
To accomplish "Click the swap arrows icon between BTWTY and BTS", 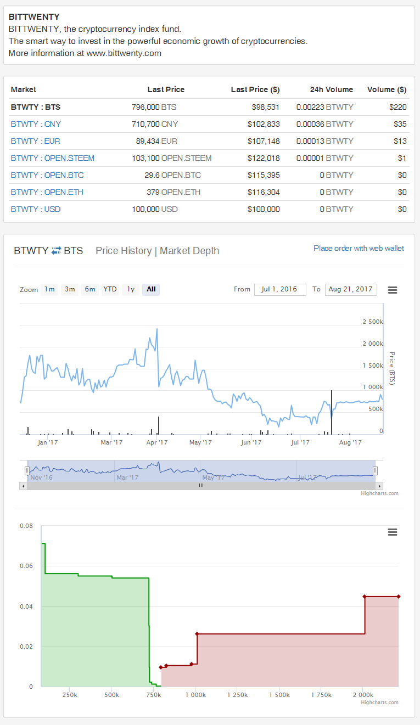I will [x=56, y=251].
